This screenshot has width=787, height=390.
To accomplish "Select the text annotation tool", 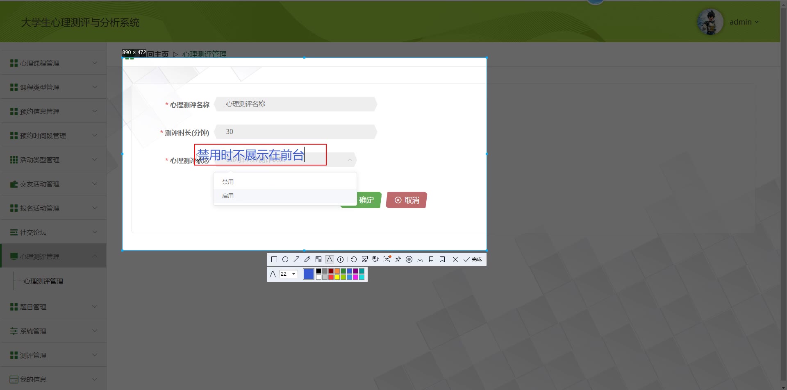I will [330, 259].
